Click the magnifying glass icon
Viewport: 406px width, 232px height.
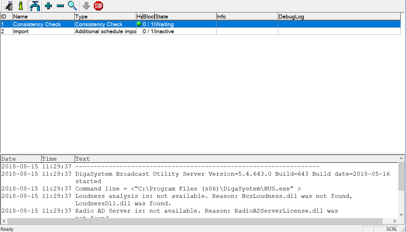pos(72,6)
